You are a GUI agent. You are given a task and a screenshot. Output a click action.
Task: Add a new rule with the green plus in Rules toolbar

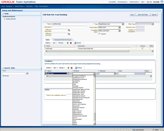(68, 43)
